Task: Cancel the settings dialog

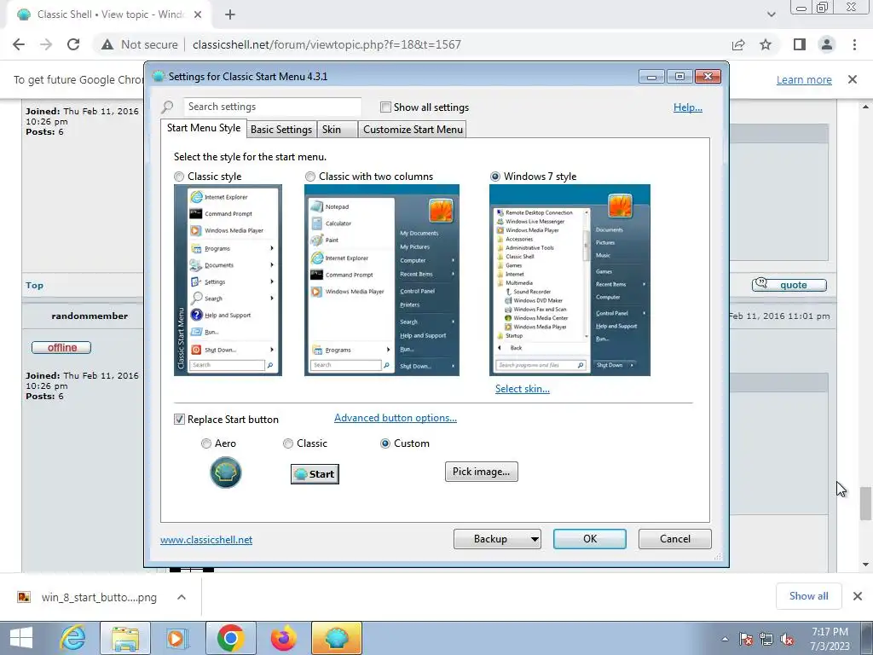Action: click(675, 539)
